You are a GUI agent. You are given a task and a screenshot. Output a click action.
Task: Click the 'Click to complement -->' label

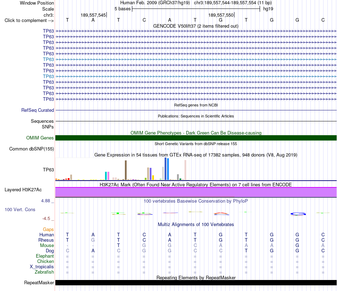point(29,21)
